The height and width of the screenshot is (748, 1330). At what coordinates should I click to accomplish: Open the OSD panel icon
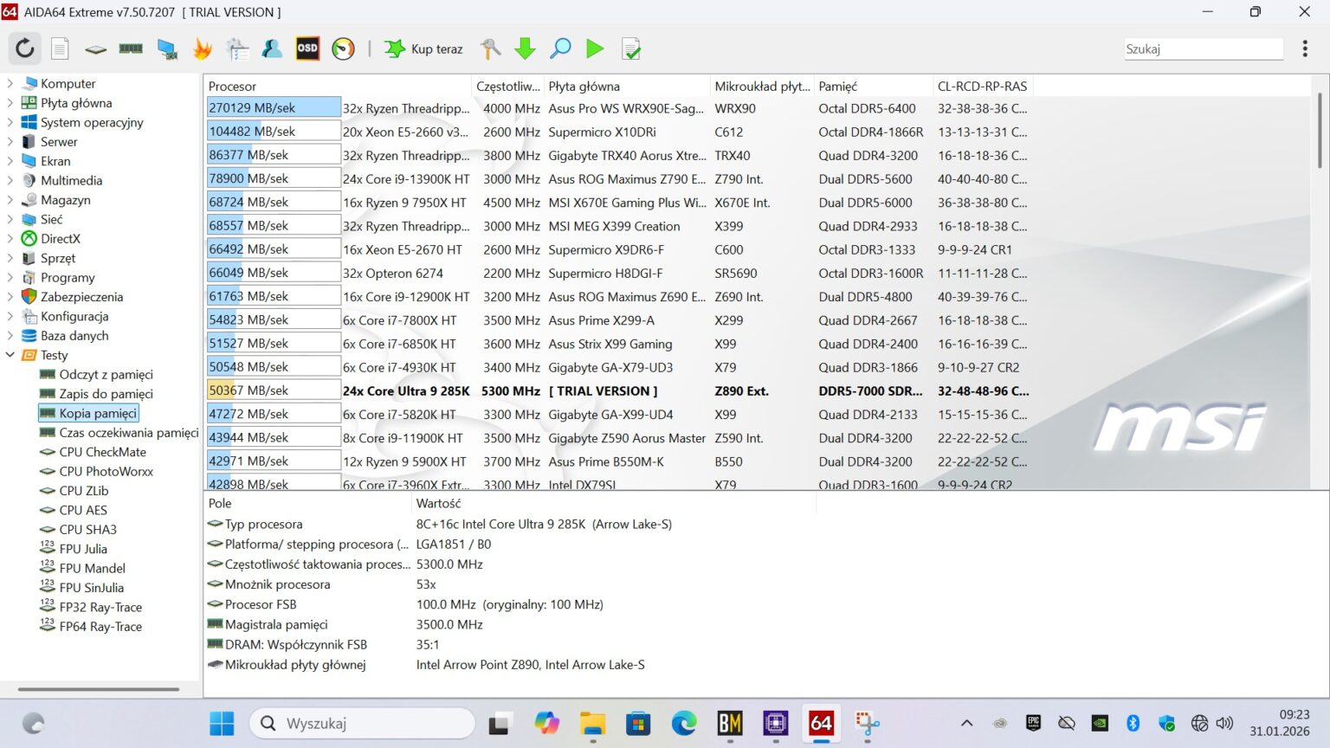[307, 48]
